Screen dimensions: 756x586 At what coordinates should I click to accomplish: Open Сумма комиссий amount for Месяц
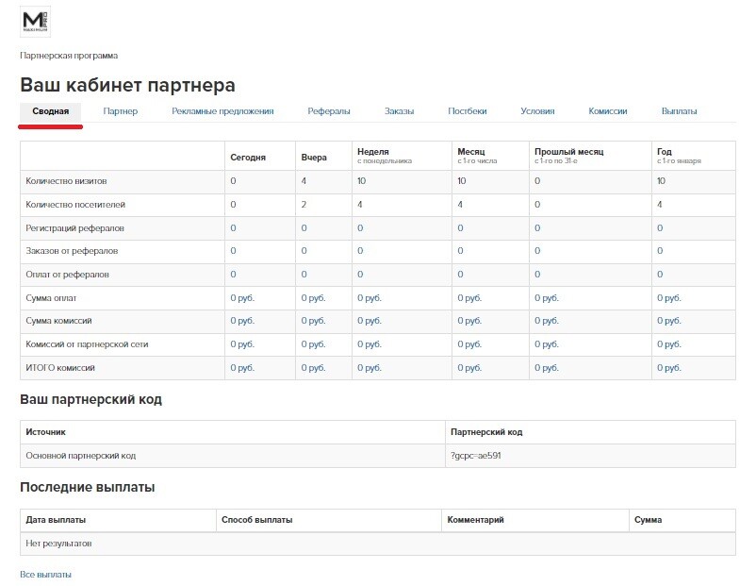(x=469, y=321)
